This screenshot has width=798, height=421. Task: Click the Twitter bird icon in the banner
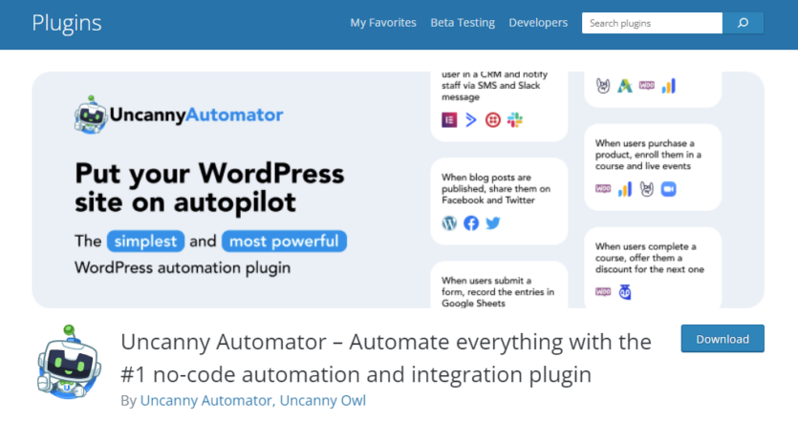coord(492,223)
